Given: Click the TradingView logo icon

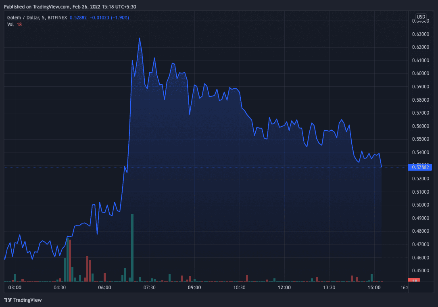Looking at the screenshot, I should pos(8,300).
